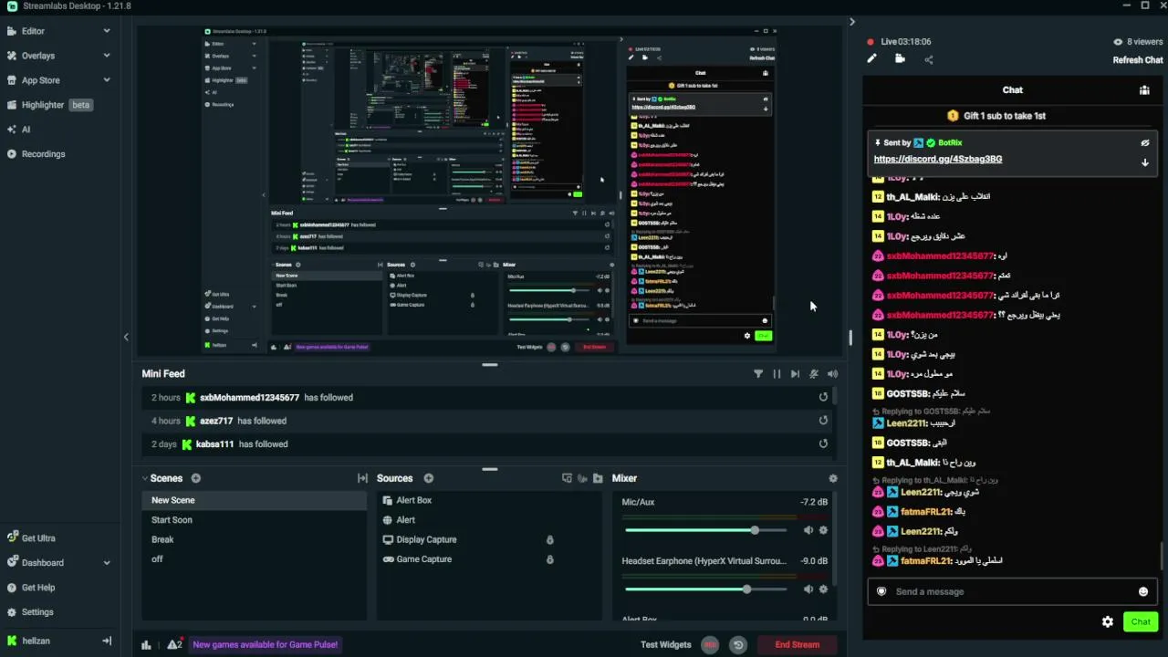1168x657 pixels.
Task: Mute the Headset Earphone audio source
Action: [x=808, y=589]
